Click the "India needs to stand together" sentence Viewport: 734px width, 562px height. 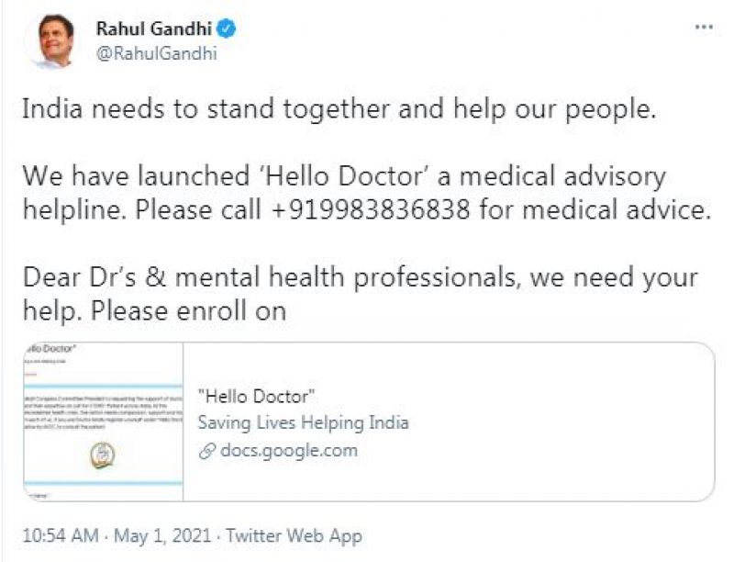point(339,108)
